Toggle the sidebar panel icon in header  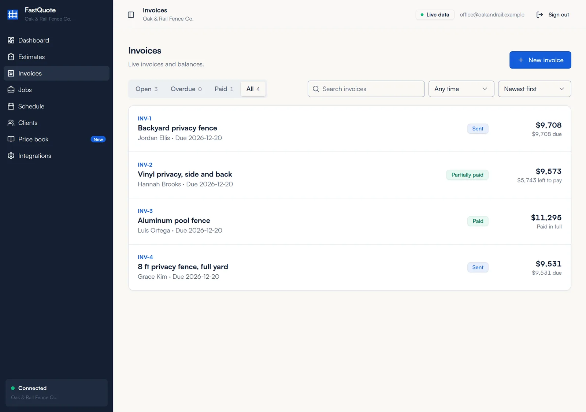coord(131,15)
